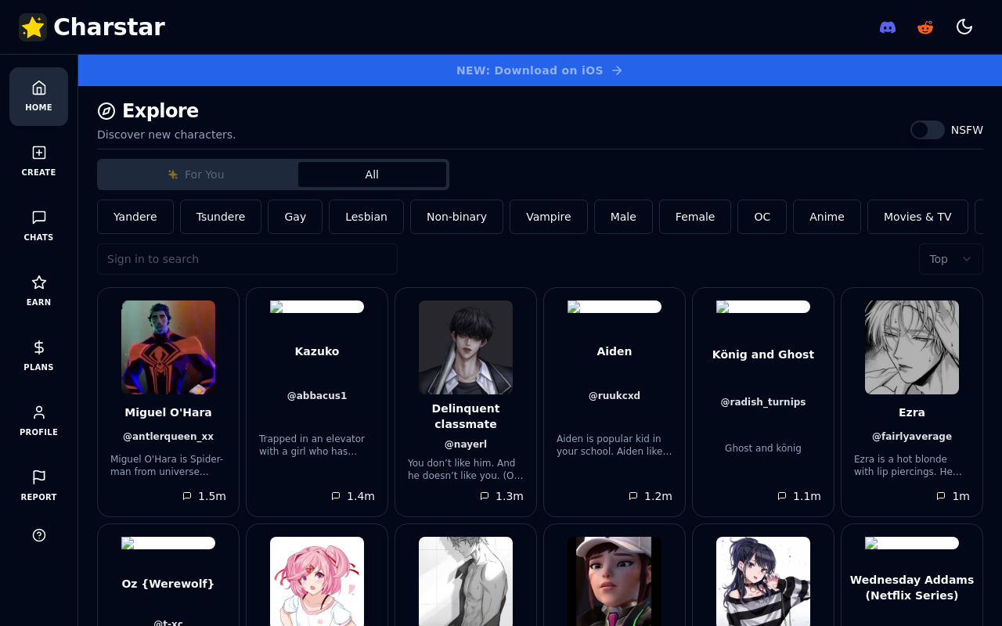Click the Charstar star logo
The height and width of the screenshot is (626, 1002).
[x=33, y=27]
